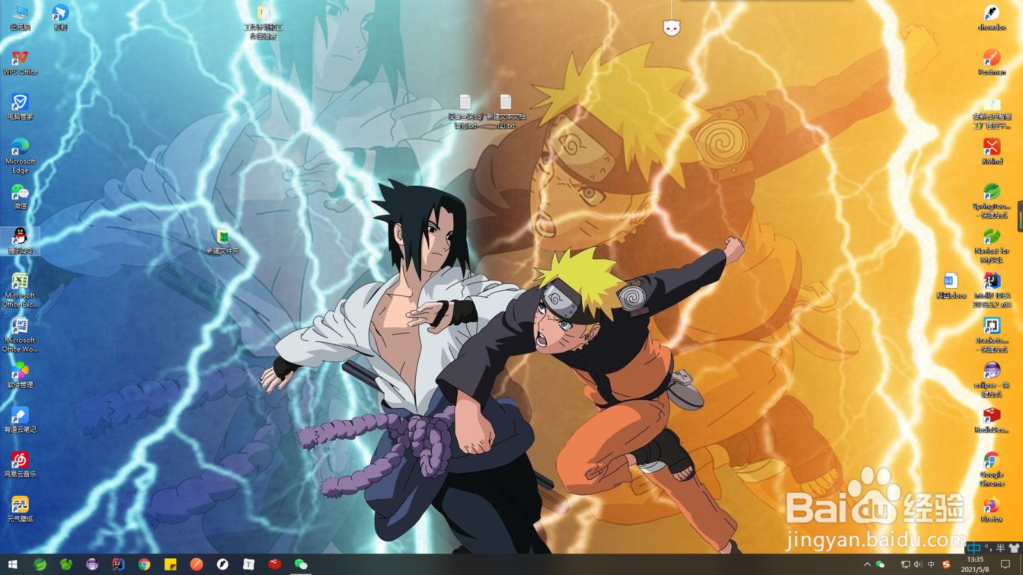Image resolution: width=1023 pixels, height=575 pixels.
Task: Open the Typora 'T' taskbar icon
Action: tap(249, 564)
